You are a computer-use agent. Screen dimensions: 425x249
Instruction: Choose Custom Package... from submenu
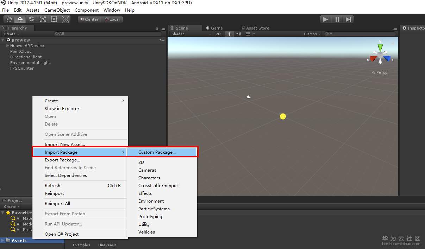pos(162,152)
